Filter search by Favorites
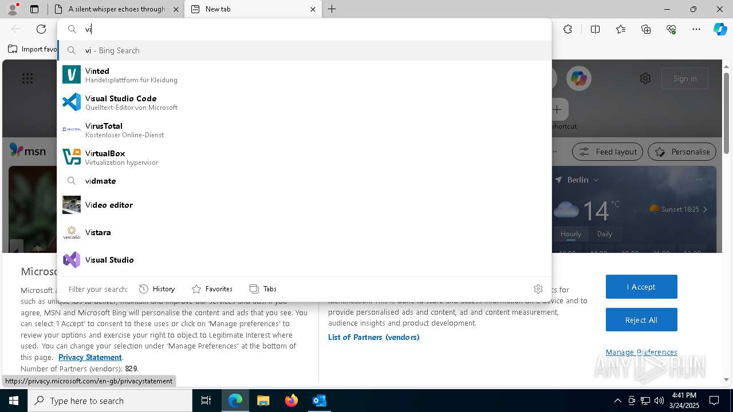The height and width of the screenshot is (412, 733). [212, 289]
